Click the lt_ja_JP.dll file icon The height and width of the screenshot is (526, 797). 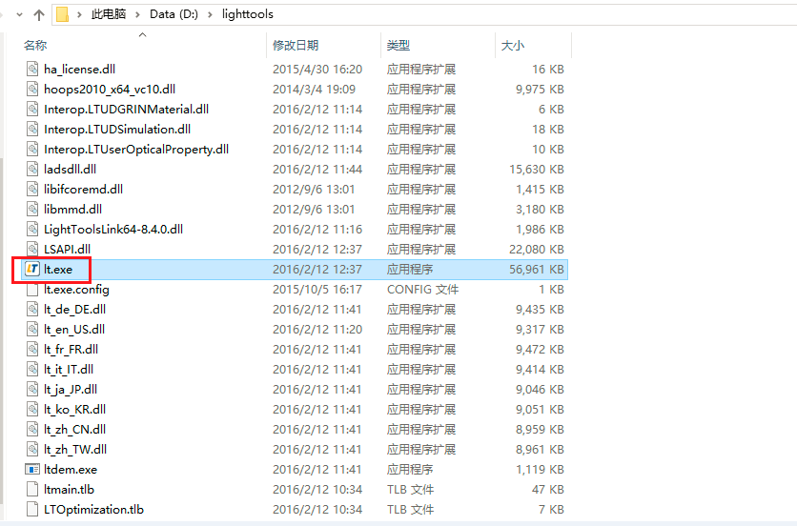point(32,390)
